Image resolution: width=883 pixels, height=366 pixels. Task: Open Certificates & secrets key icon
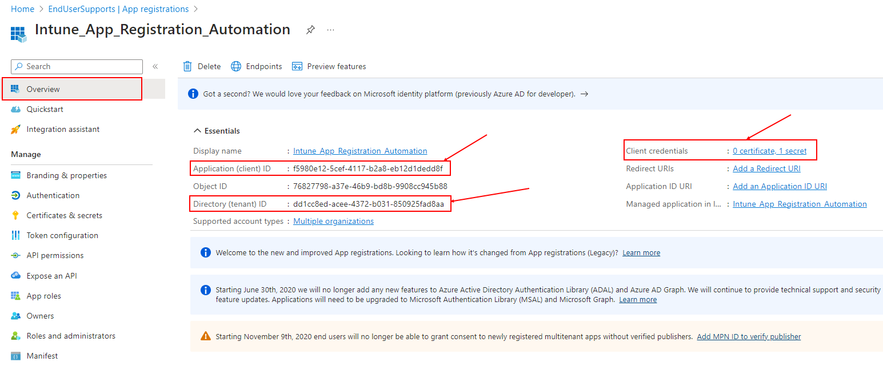pos(15,215)
